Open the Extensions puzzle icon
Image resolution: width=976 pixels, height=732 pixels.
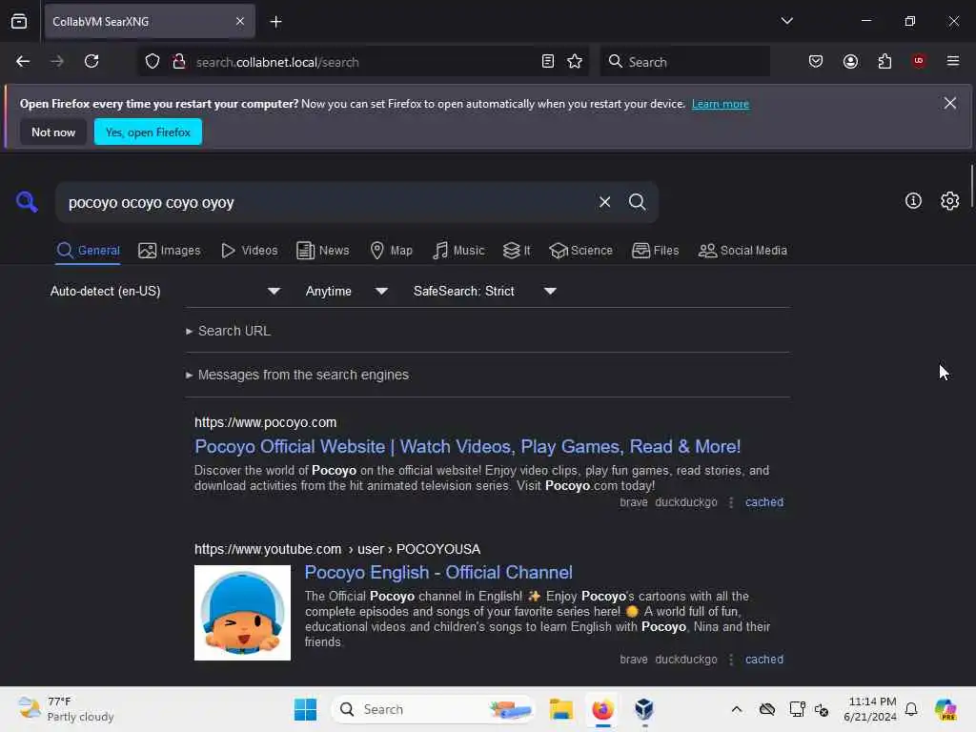[x=884, y=61]
